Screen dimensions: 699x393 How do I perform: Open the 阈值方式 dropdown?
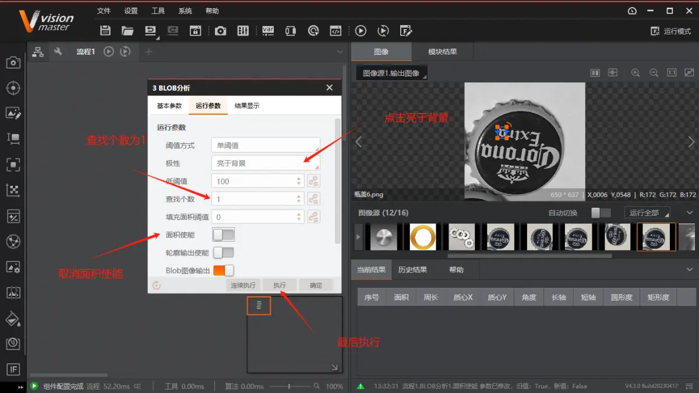(x=266, y=145)
